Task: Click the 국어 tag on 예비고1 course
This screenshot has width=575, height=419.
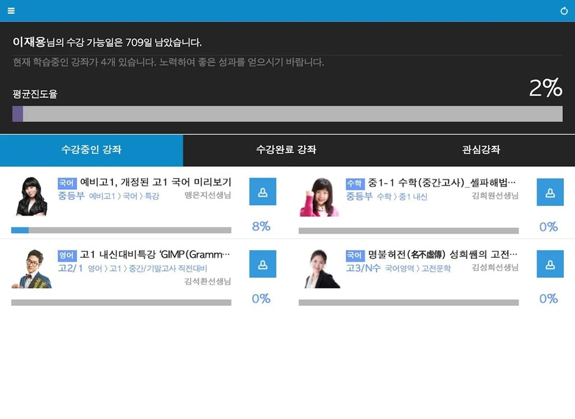Action: point(67,182)
